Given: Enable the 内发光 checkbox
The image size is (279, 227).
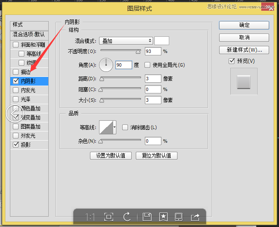Looking at the screenshot, I should tap(16, 90).
